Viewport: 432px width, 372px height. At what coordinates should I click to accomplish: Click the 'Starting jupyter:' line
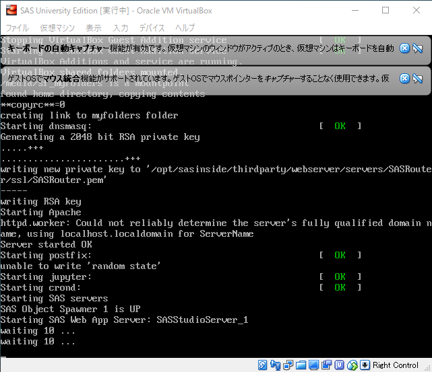click(x=46, y=277)
